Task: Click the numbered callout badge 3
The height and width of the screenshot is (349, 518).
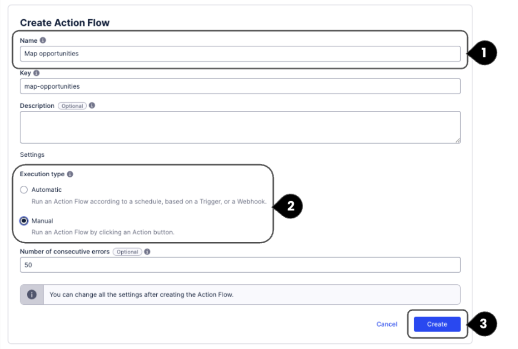Action: click(x=483, y=324)
